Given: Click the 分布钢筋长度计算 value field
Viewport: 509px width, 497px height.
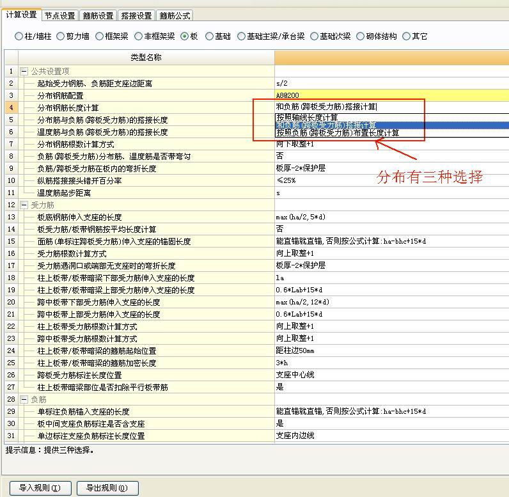Looking at the screenshot, I should pyautogui.click(x=392, y=107).
